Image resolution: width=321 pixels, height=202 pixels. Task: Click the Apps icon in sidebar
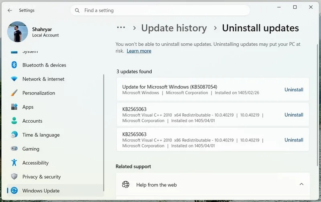pyautogui.click(x=14, y=107)
